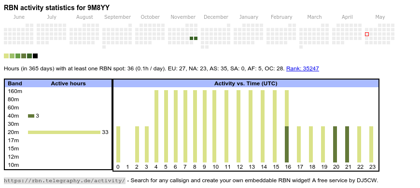This screenshot has width=420, height=188.
Task: Select the second dark green November day square
Action: point(196,38)
